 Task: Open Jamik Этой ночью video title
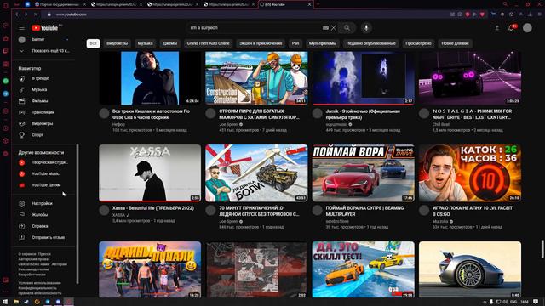(x=363, y=114)
